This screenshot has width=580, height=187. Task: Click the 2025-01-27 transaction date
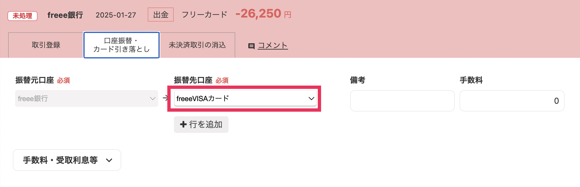[116, 15]
